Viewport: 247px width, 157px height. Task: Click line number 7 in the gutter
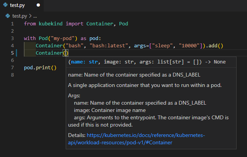tap(12, 68)
